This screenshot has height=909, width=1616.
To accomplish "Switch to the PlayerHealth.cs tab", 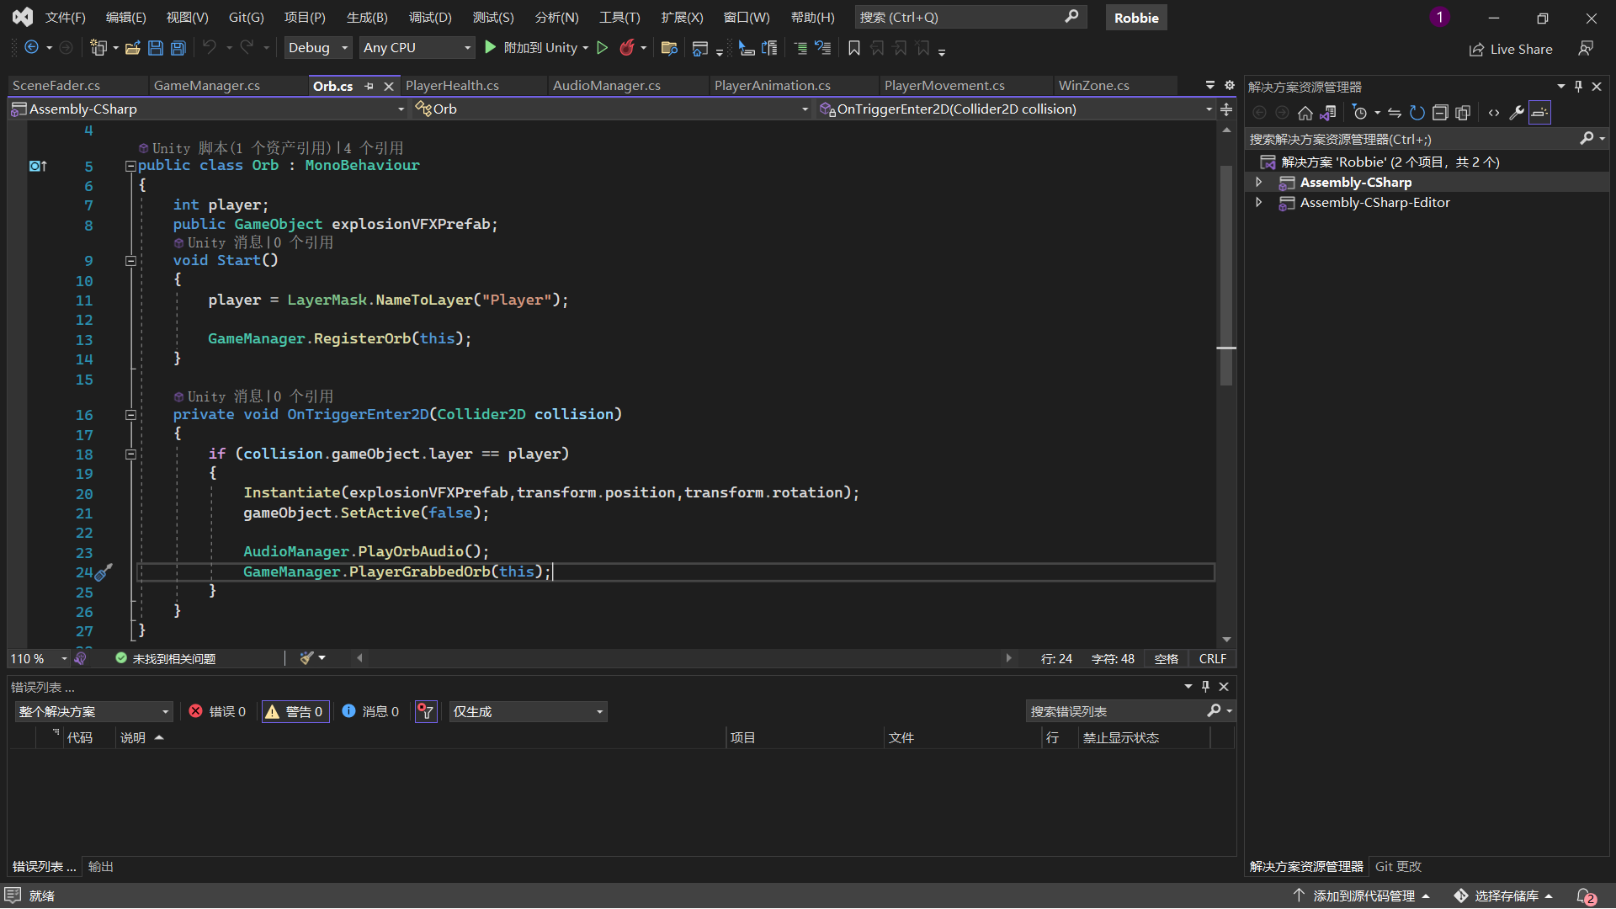I will pyautogui.click(x=452, y=86).
